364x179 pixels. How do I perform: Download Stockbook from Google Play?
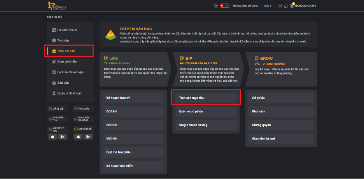[x=88, y=137]
